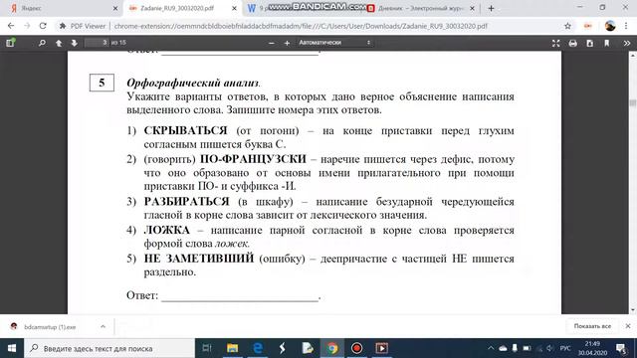Open File Explorer from the taskbar
This screenshot has width=637, height=358.
[232, 348]
